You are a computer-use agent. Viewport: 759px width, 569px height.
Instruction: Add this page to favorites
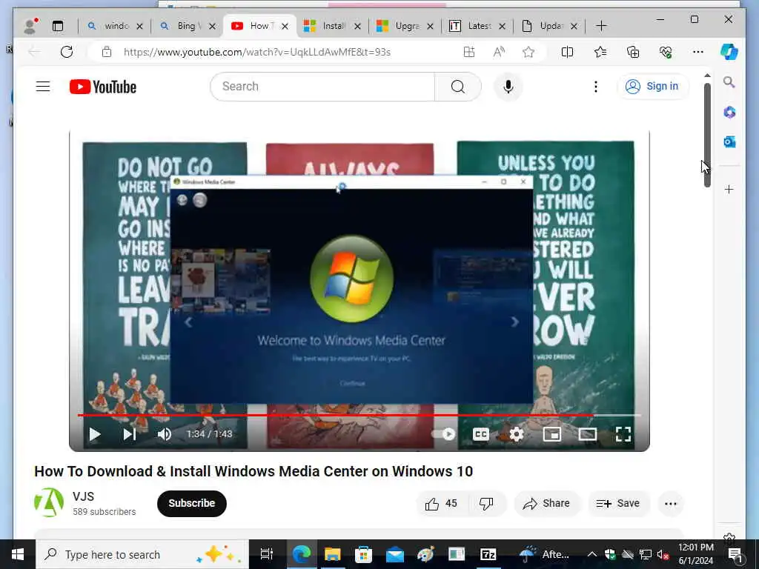point(528,52)
